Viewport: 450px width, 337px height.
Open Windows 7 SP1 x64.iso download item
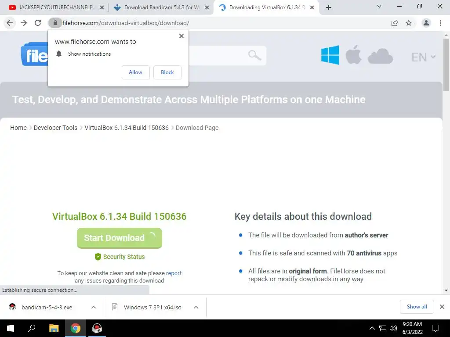click(152, 307)
